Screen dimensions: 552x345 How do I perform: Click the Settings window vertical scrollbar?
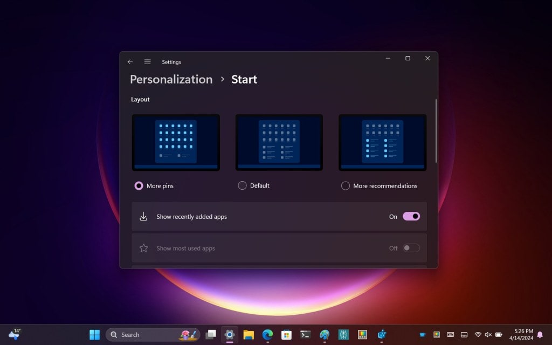pos(436,131)
